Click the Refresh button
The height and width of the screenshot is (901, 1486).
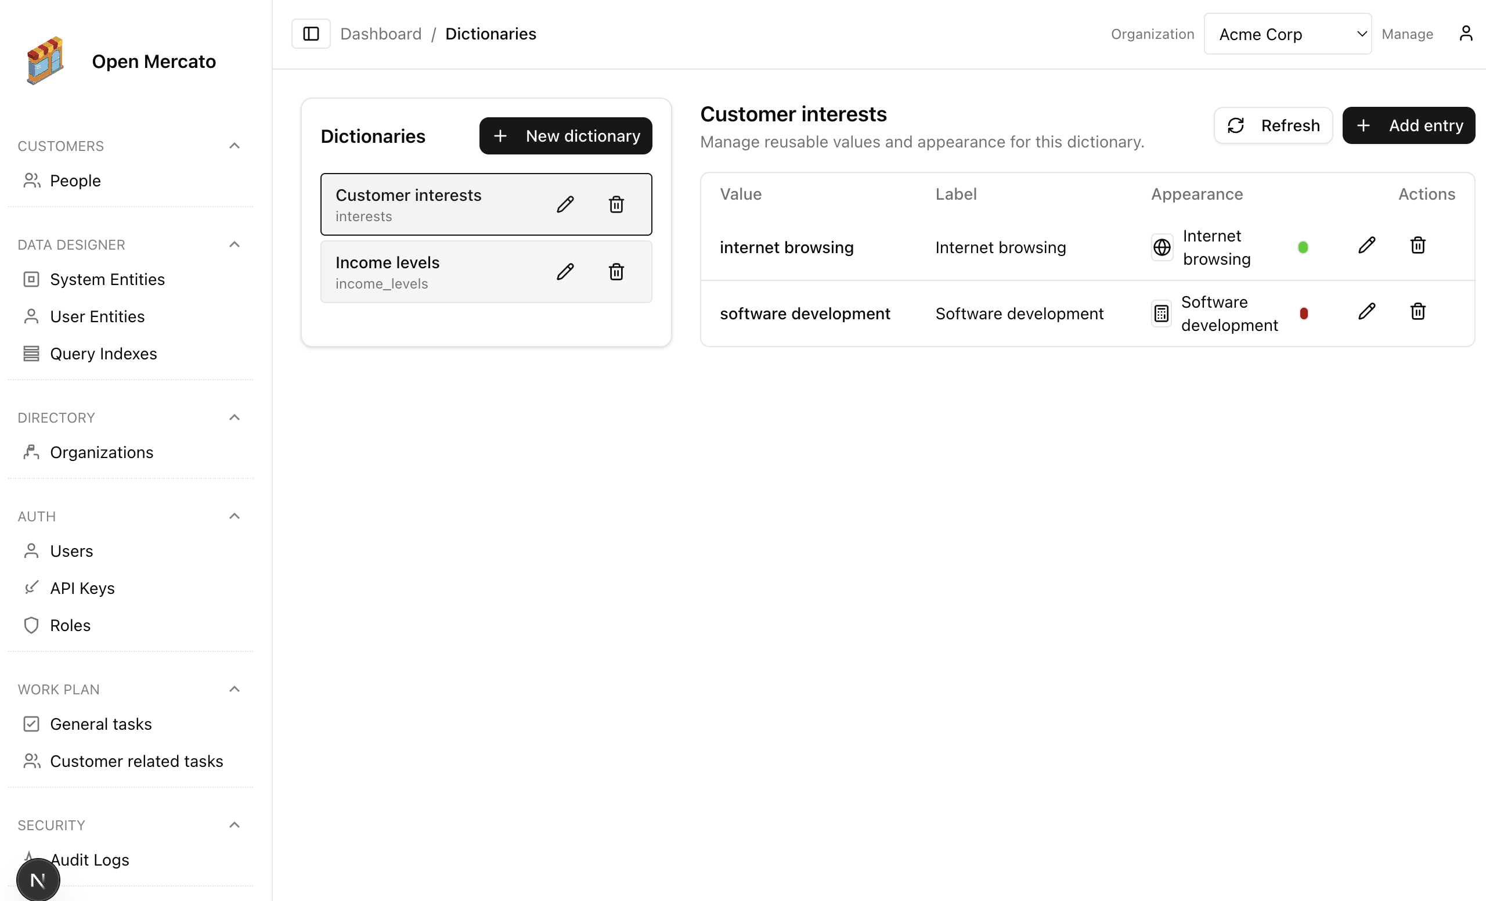click(1273, 125)
